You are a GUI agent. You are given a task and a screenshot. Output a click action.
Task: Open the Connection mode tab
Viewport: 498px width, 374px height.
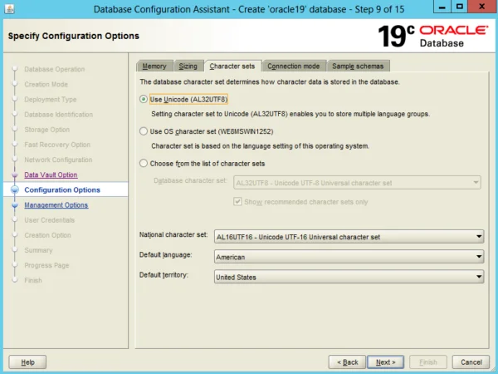point(294,66)
